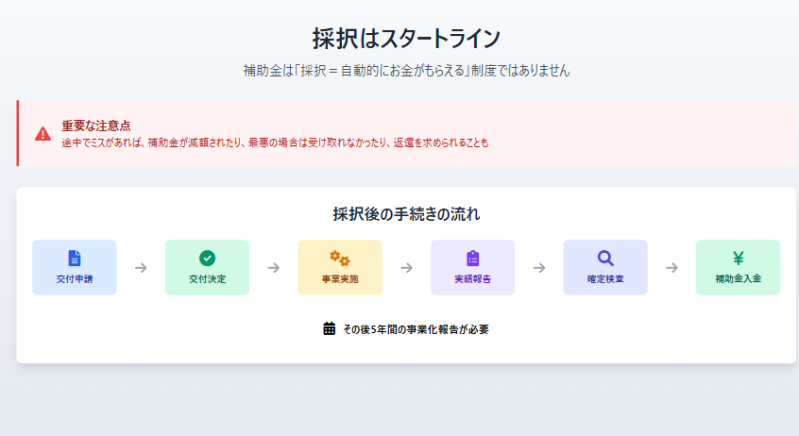The image size is (799, 436).
Task: Click the arrow between 交付決定 and 事業実施
Action: (x=274, y=267)
